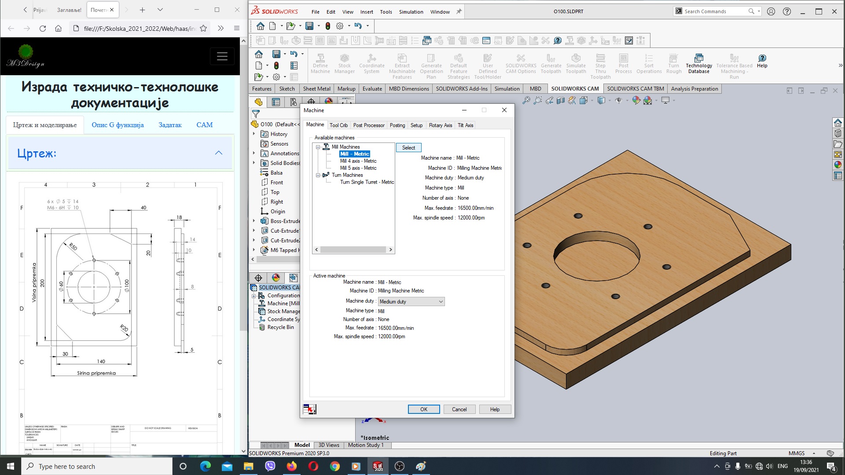Click the Rebuild traffic light icon
The height and width of the screenshot is (475, 845).
point(328,26)
